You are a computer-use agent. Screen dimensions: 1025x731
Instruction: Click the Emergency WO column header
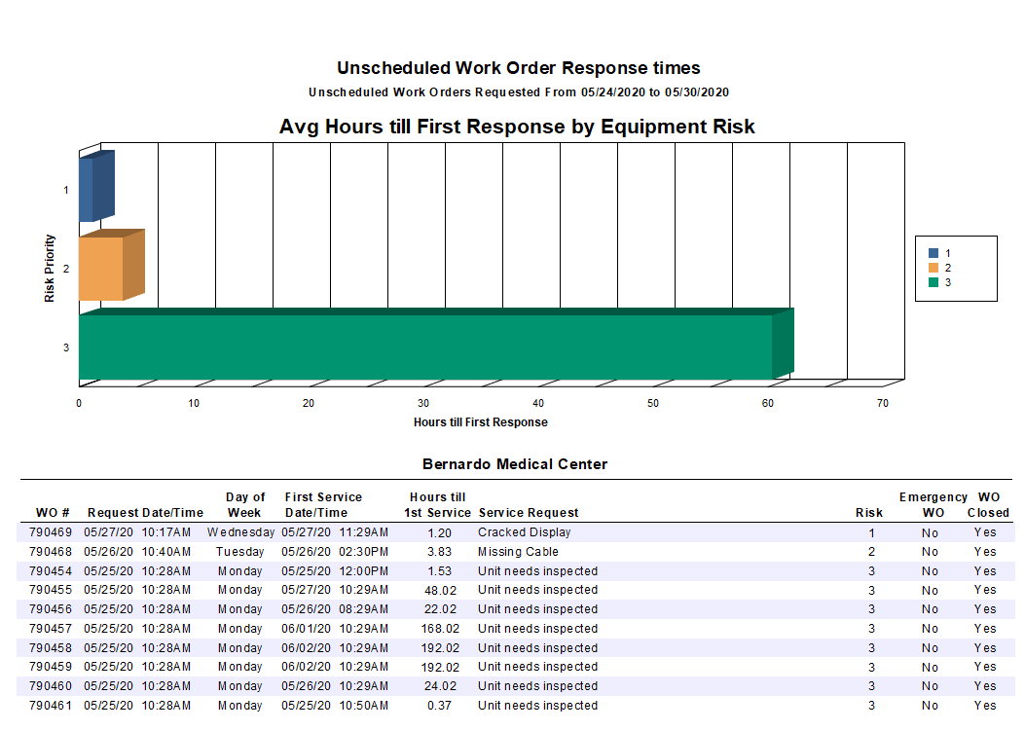[933, 504]
